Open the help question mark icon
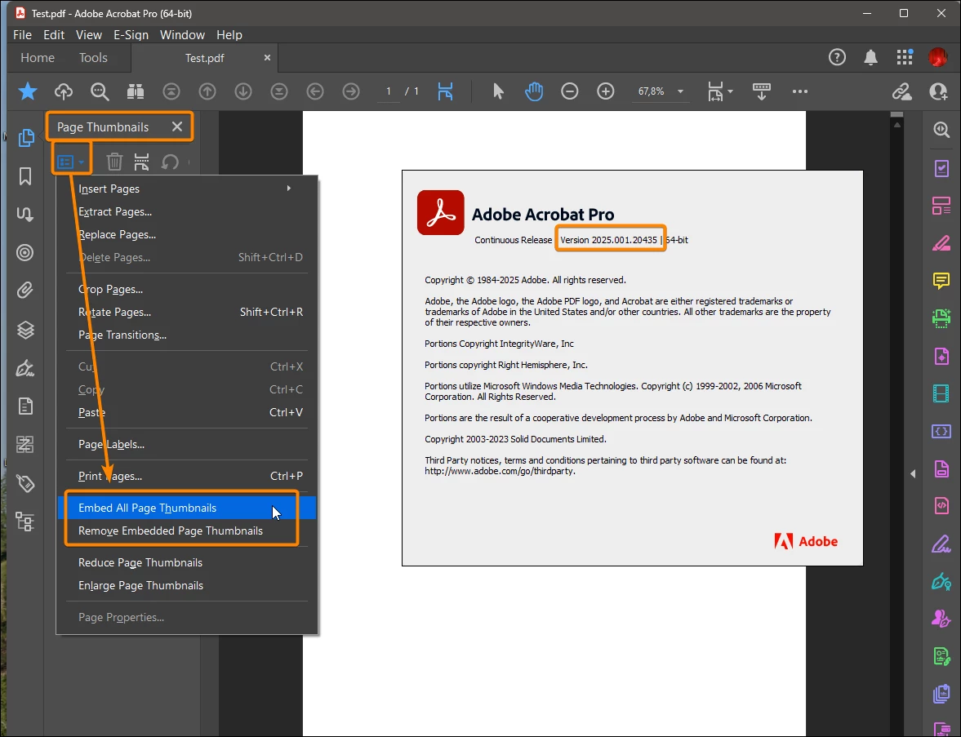Screen dimensions: 961x737 tap(837, 58)
